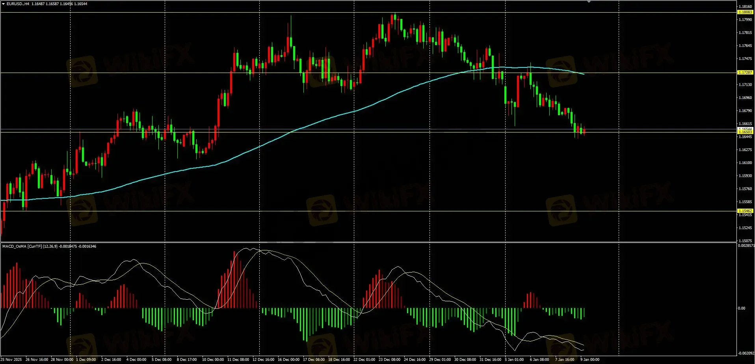Click the yellow 1.18083 price tag
755x364 pixels.
(745, 12)
